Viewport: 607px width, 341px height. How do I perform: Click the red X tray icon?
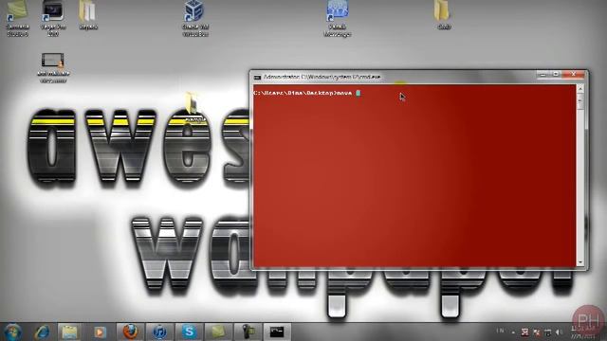pos(524,332)
